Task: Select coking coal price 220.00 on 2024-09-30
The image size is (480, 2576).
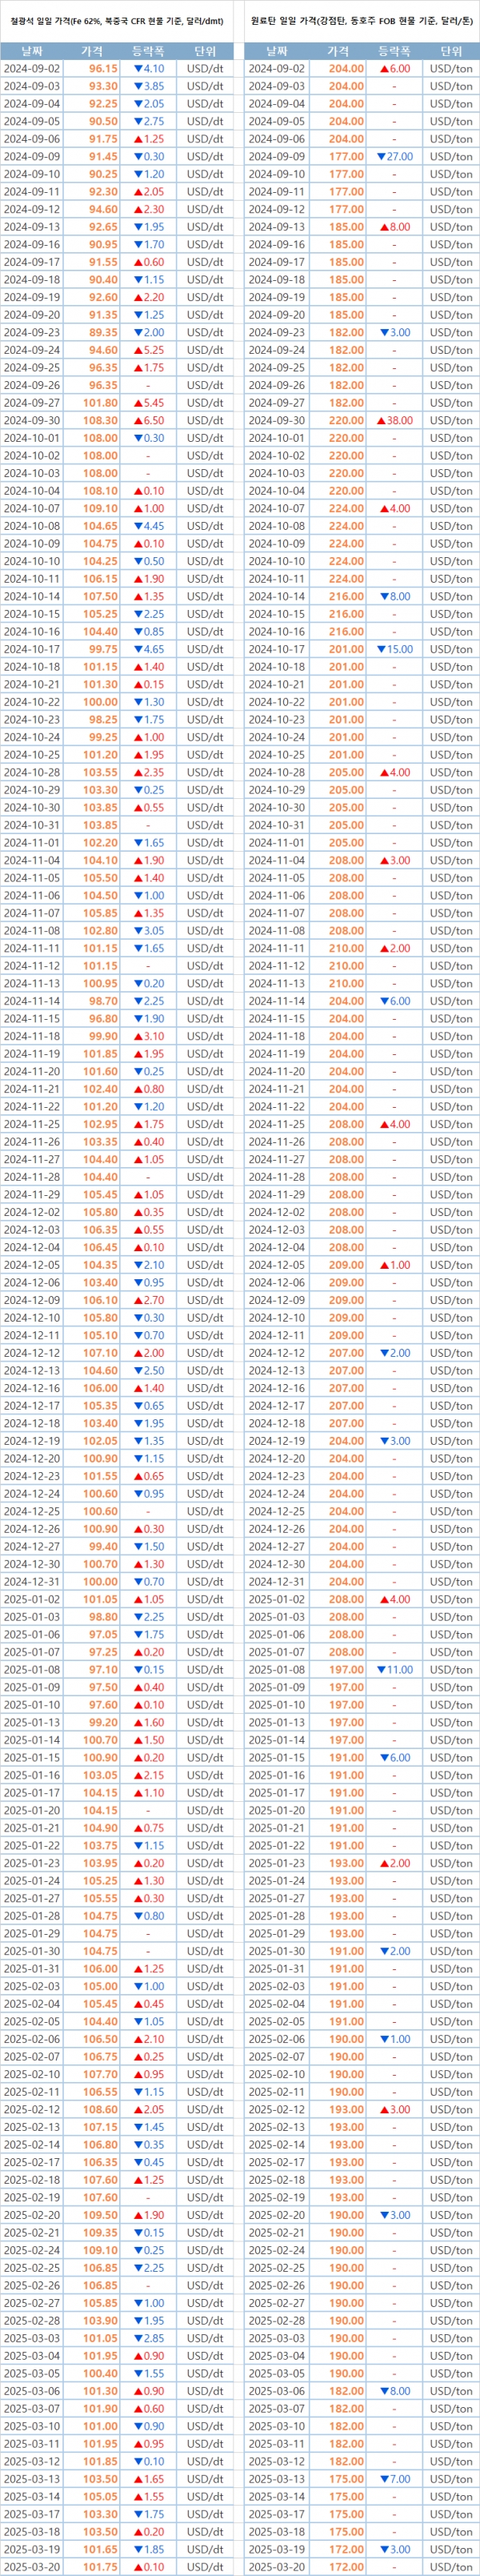Action: point(346,421)
